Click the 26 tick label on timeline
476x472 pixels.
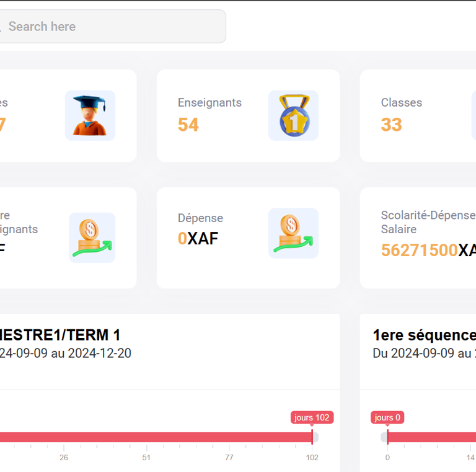click(x=64, y=457)
